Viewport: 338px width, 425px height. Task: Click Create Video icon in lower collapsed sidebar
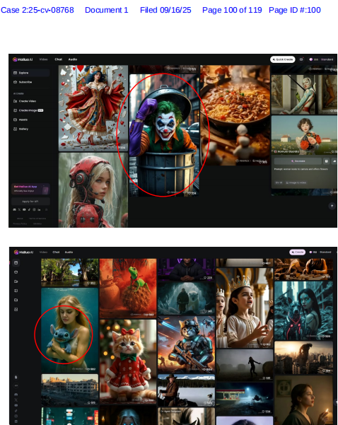16,281
